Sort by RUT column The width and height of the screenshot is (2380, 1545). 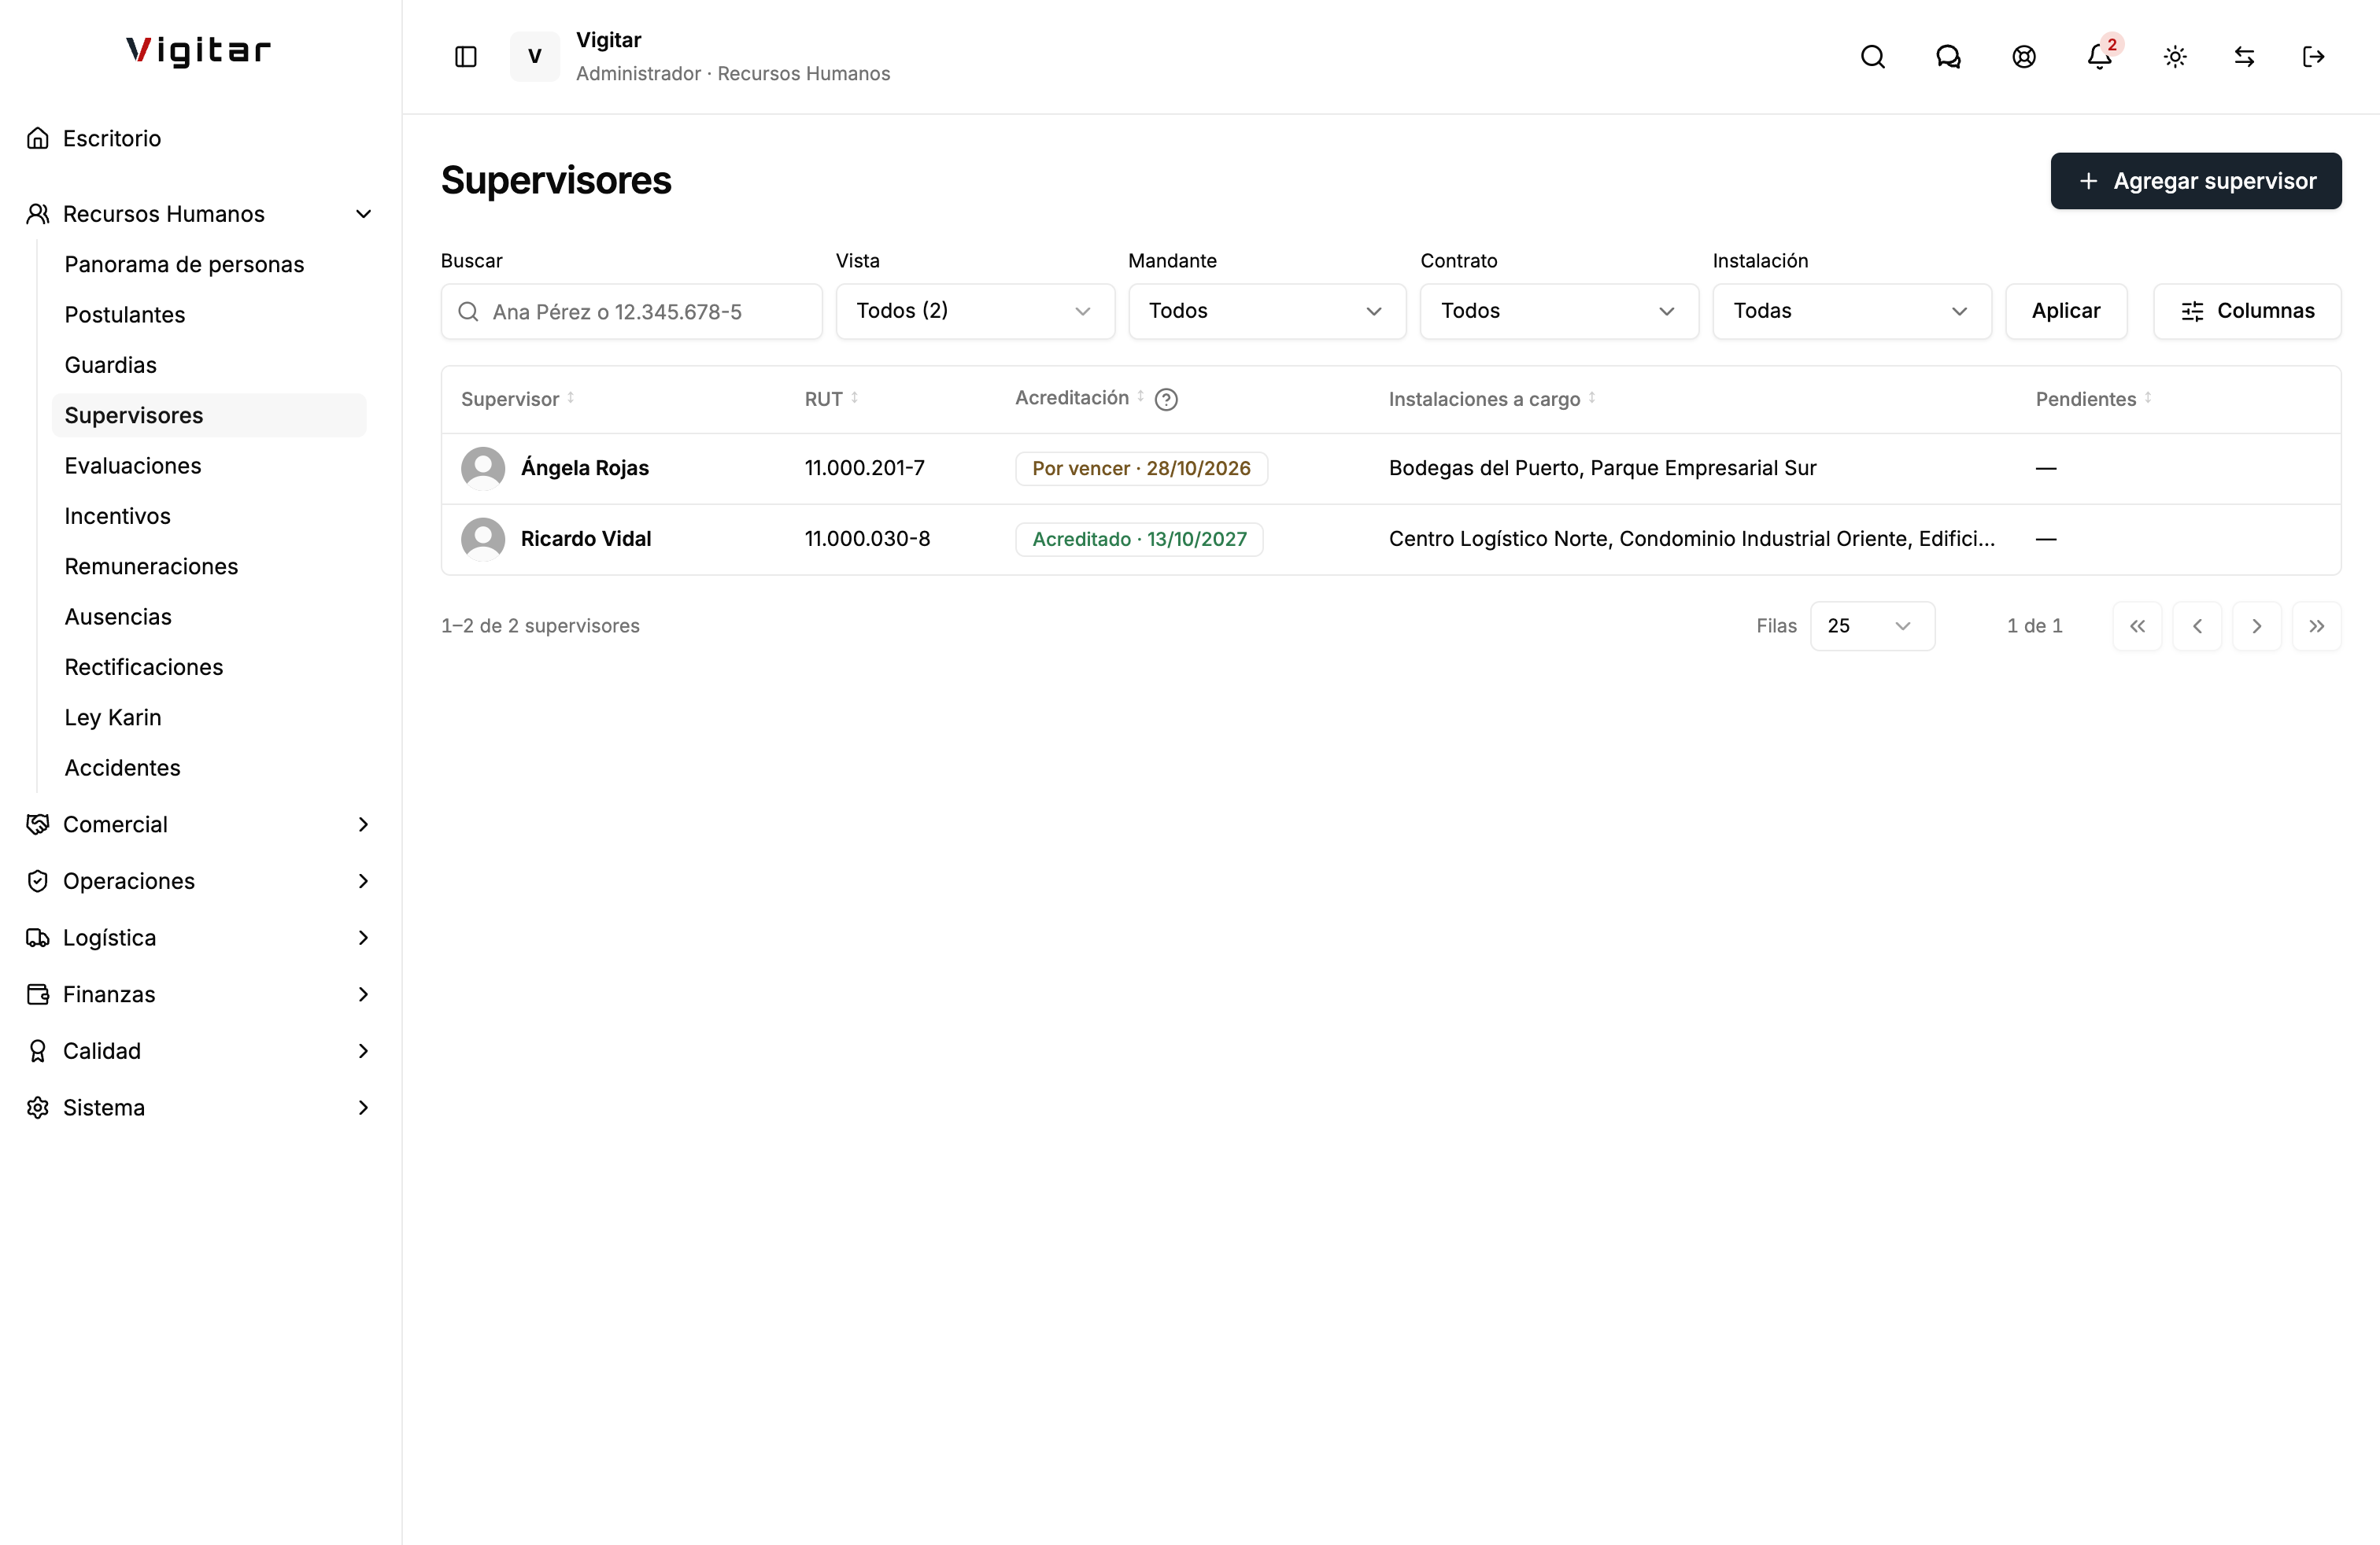point(831,399)
